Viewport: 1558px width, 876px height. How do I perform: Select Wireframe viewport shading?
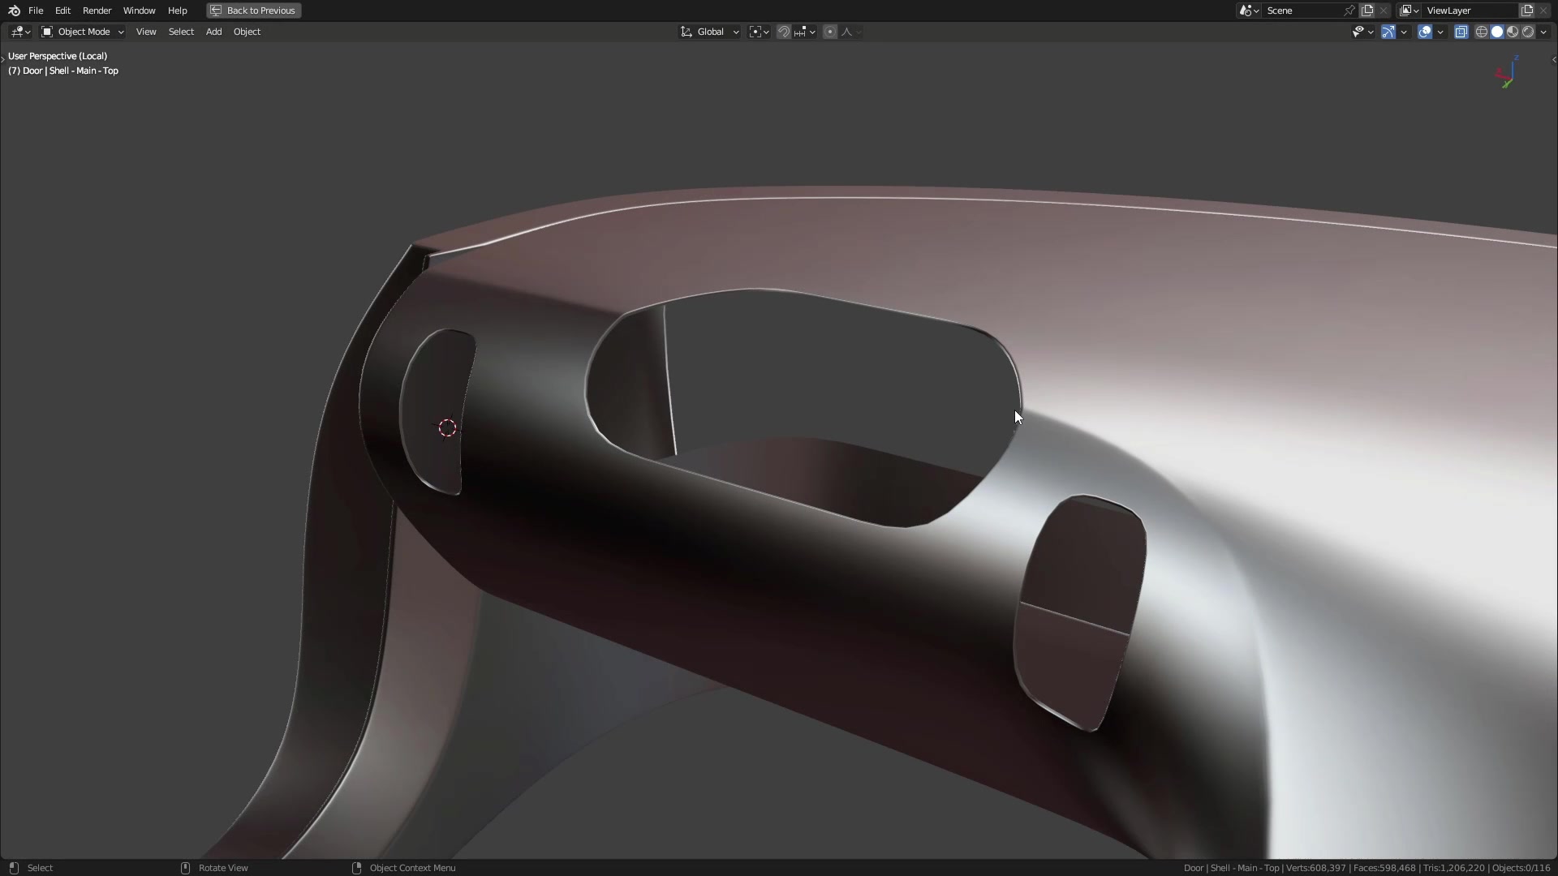point(1482,32)
